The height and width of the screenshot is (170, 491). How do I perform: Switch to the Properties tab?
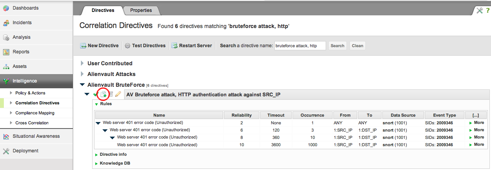tap(141, 10)
